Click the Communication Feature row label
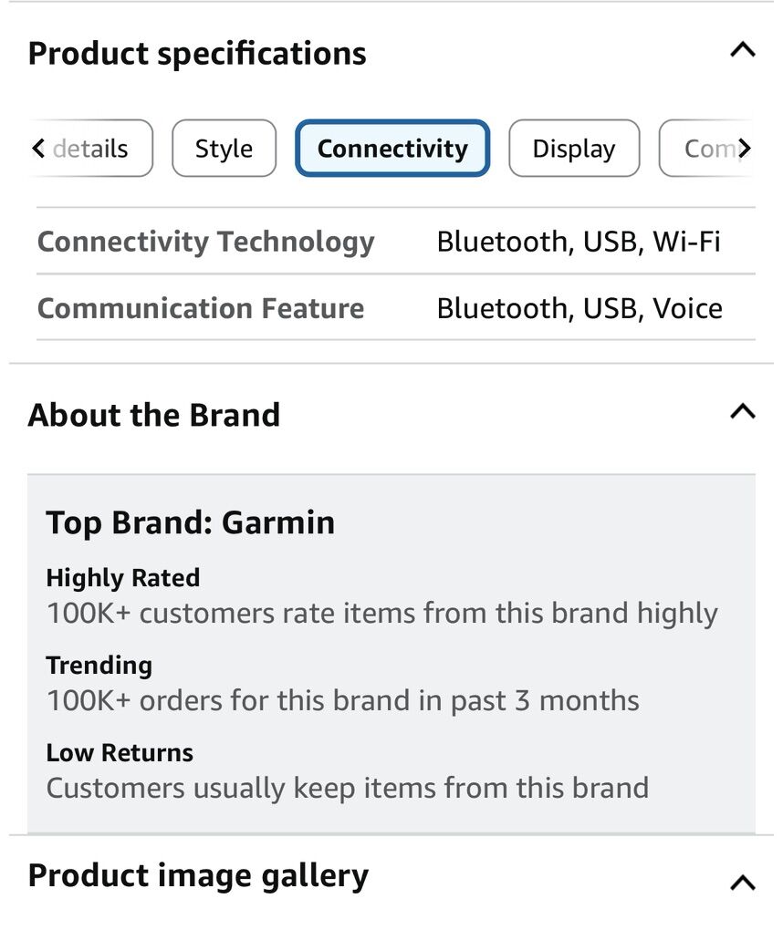Viewport: 783px width, 930px height. (x=201, y=308)
